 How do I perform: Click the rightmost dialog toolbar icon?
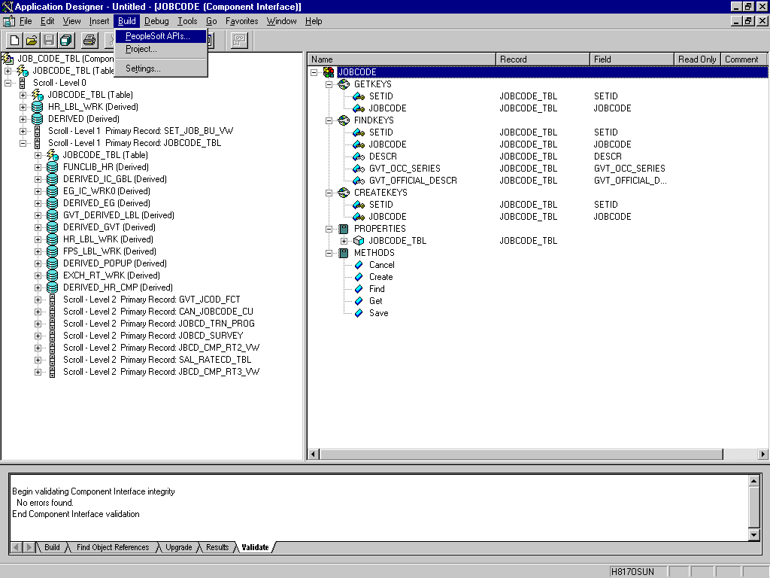(238, 40)
